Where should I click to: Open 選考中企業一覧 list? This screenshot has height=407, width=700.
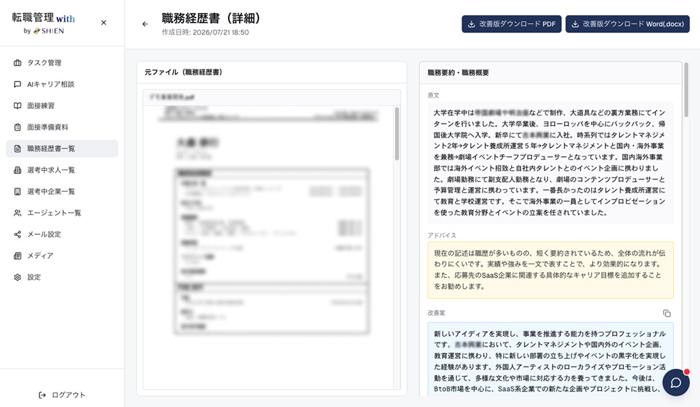(62, 192)
